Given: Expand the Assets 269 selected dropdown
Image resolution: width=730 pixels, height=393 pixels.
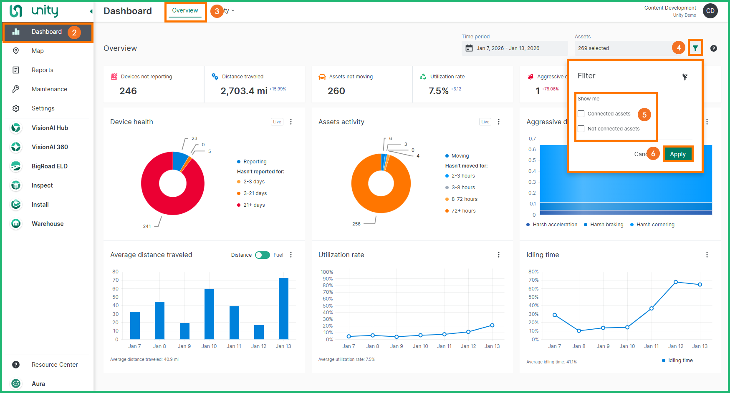Looking at the screenshot, I should point(624,48).
